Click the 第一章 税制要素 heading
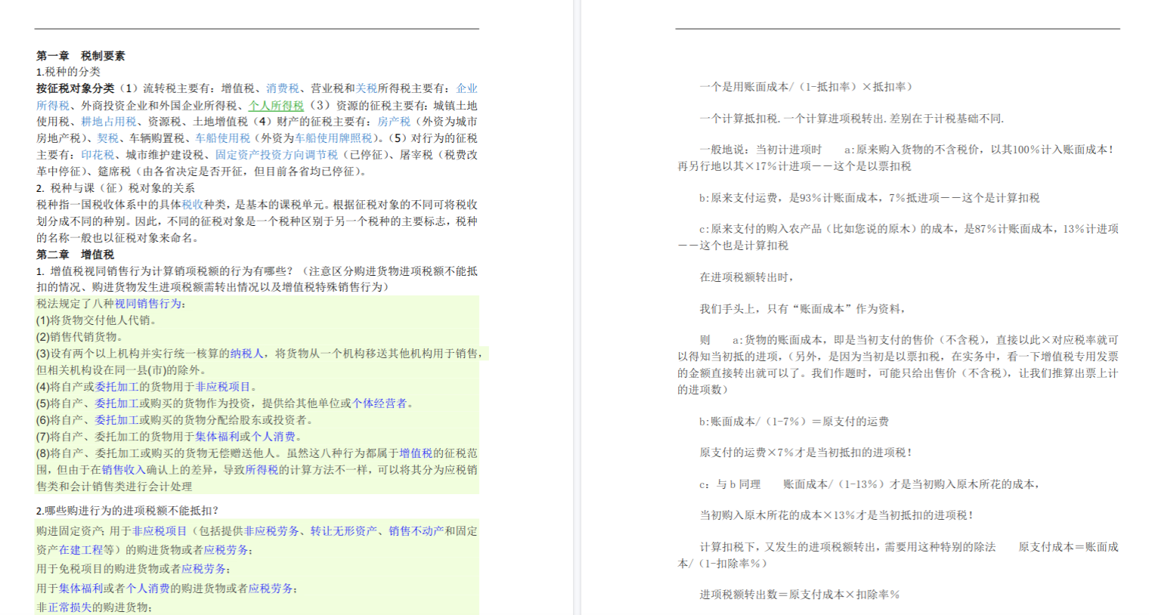 point(81,56)
